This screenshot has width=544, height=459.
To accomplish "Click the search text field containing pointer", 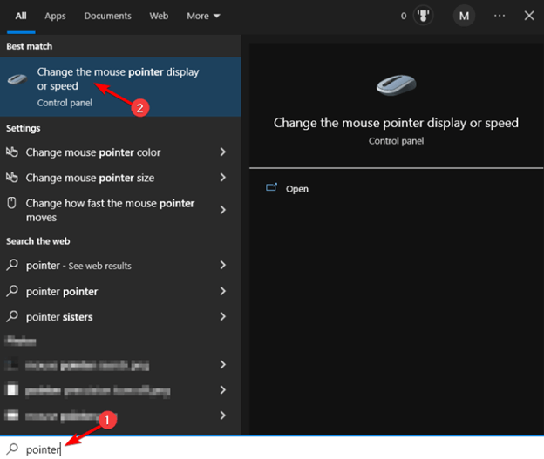I will pos(262,449).
